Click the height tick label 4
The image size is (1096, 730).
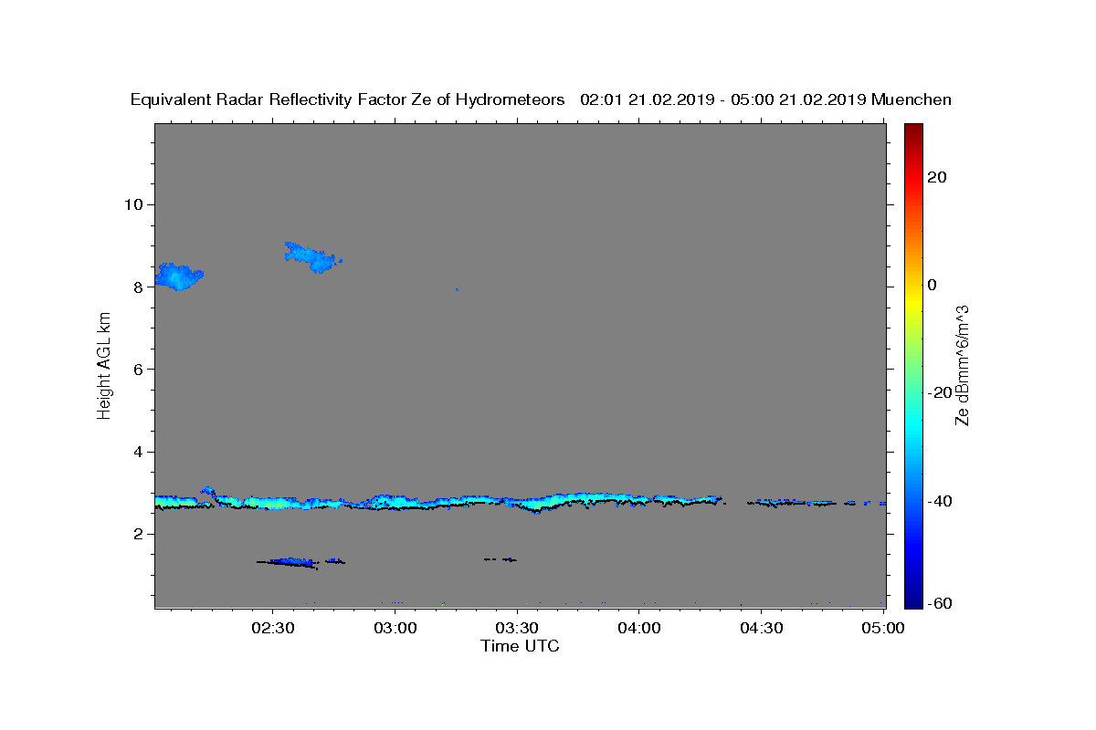point(139,452)
